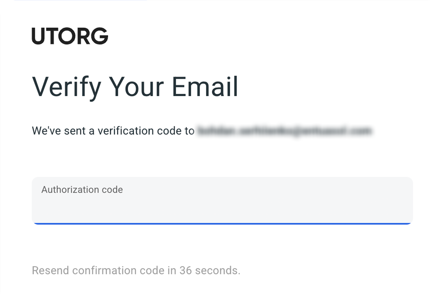Click the word "Verify" in the heading
Viewport: 444px width, 308px height.
click(x=67, y=87)
